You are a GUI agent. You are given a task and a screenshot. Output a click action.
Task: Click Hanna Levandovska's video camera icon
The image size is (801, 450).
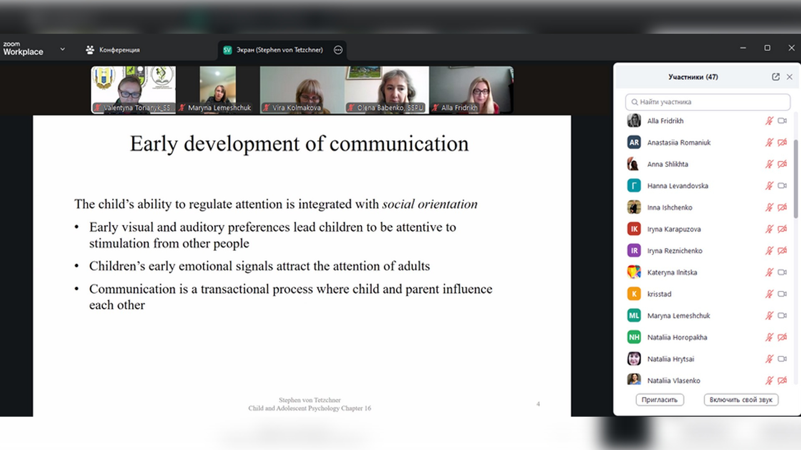782,186
